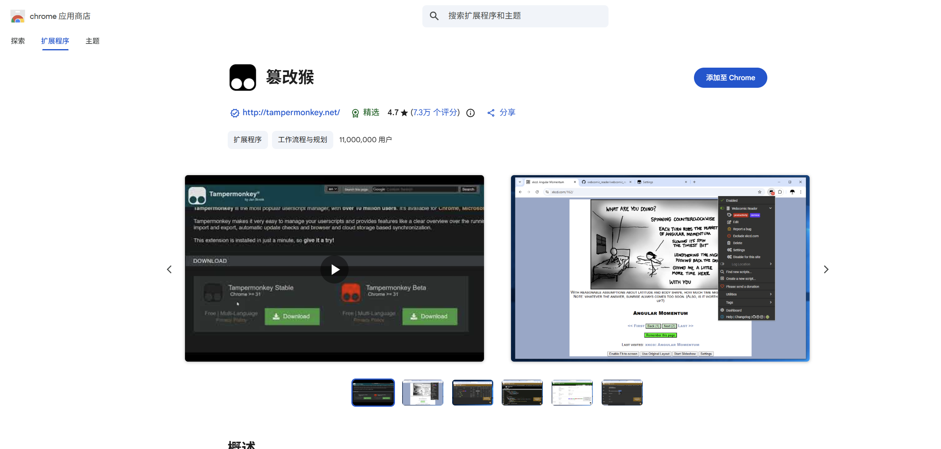
Task: Click the verified publisher badge icon
Action: tap(235, 113)
